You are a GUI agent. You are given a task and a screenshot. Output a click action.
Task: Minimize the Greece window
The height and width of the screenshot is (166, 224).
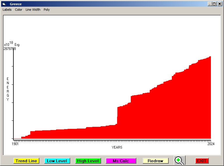coord(210,4)
